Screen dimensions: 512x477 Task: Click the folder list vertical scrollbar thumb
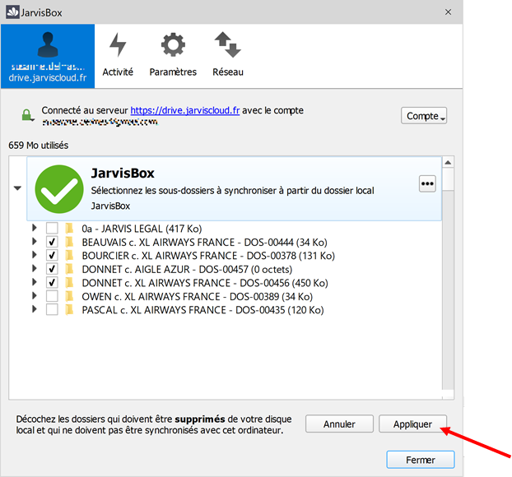click(x=448, y=179)
